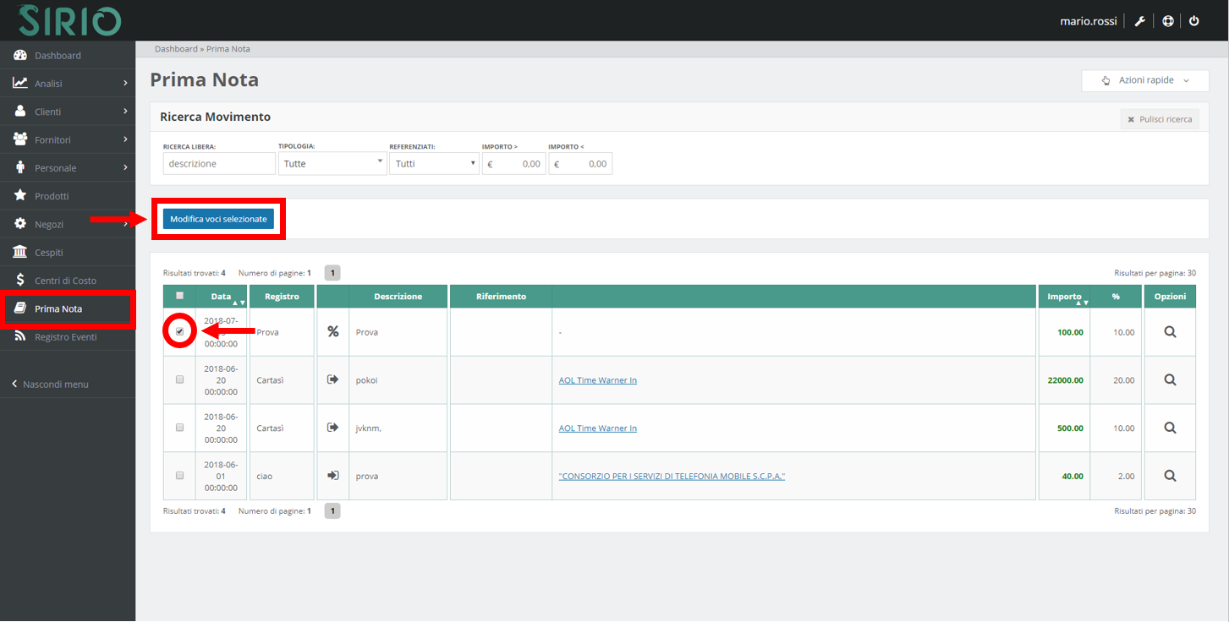Click the Dashboard gauge icon in sidebar

20,56
